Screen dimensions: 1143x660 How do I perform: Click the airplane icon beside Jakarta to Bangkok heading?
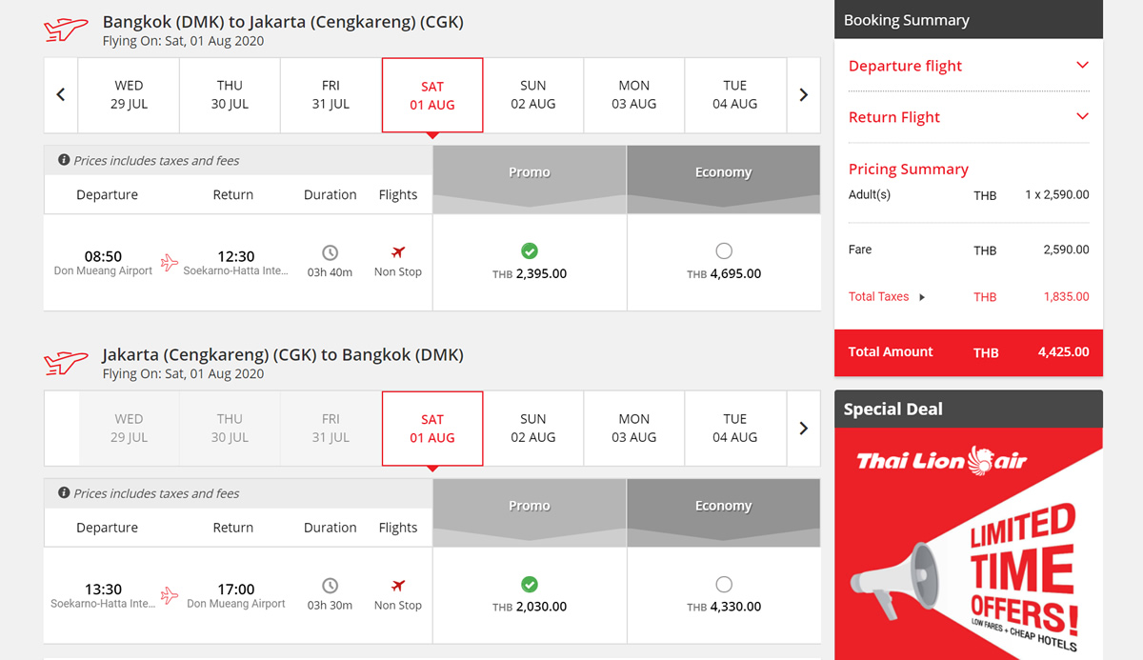tap(66, 363)
